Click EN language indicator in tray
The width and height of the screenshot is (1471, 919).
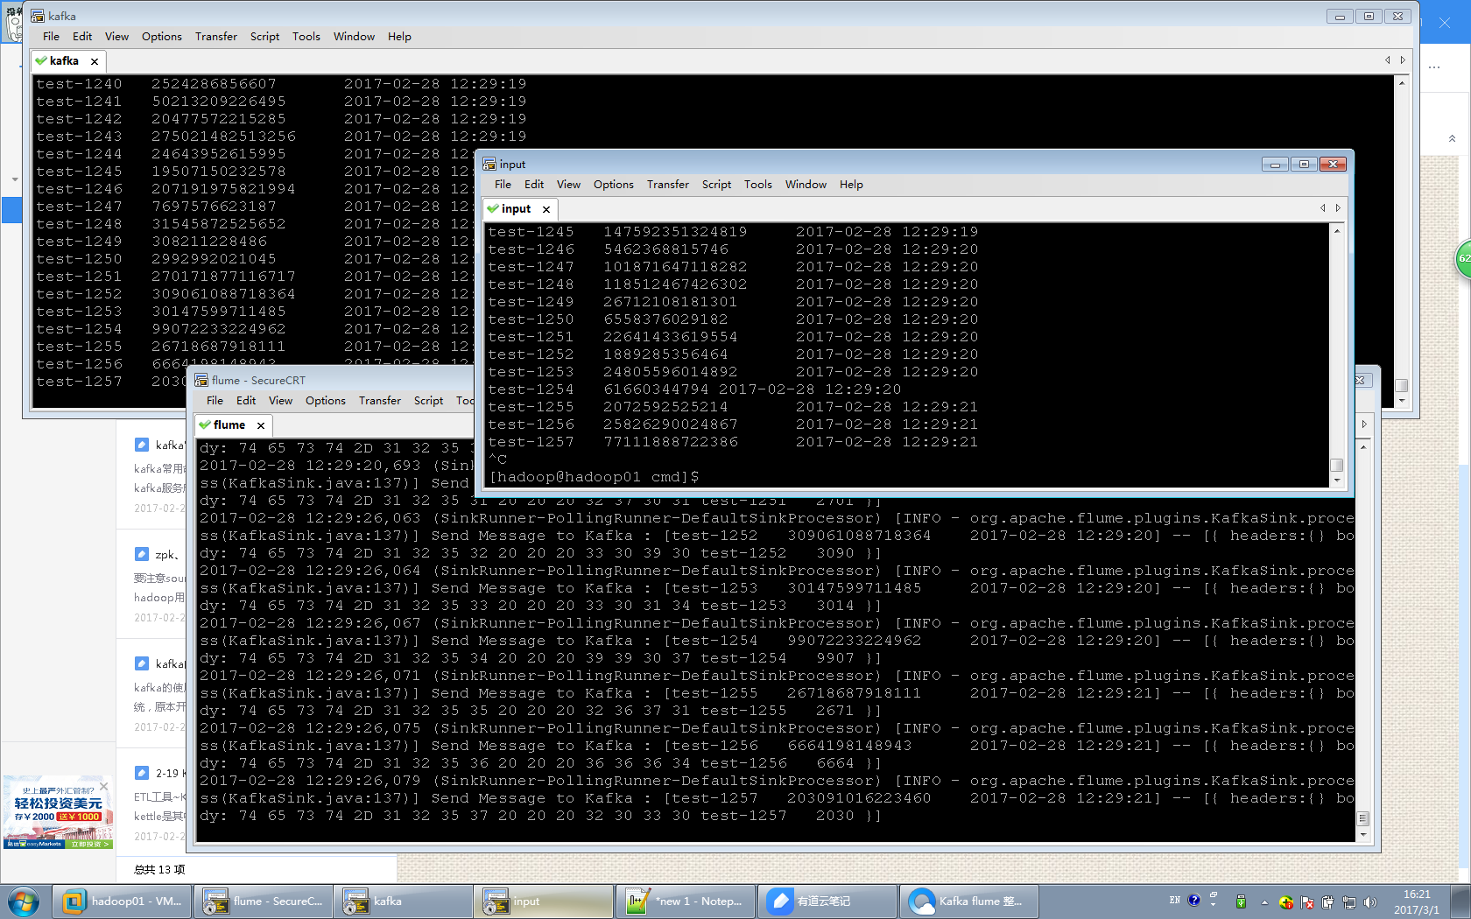coord(1175,901)
